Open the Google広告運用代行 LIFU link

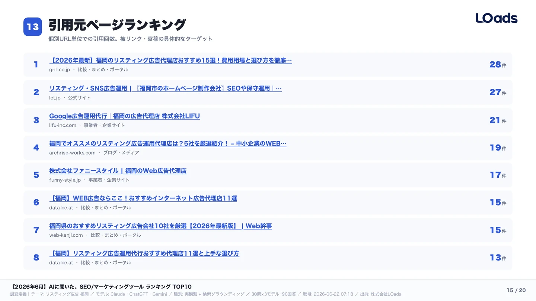(124, 116)
